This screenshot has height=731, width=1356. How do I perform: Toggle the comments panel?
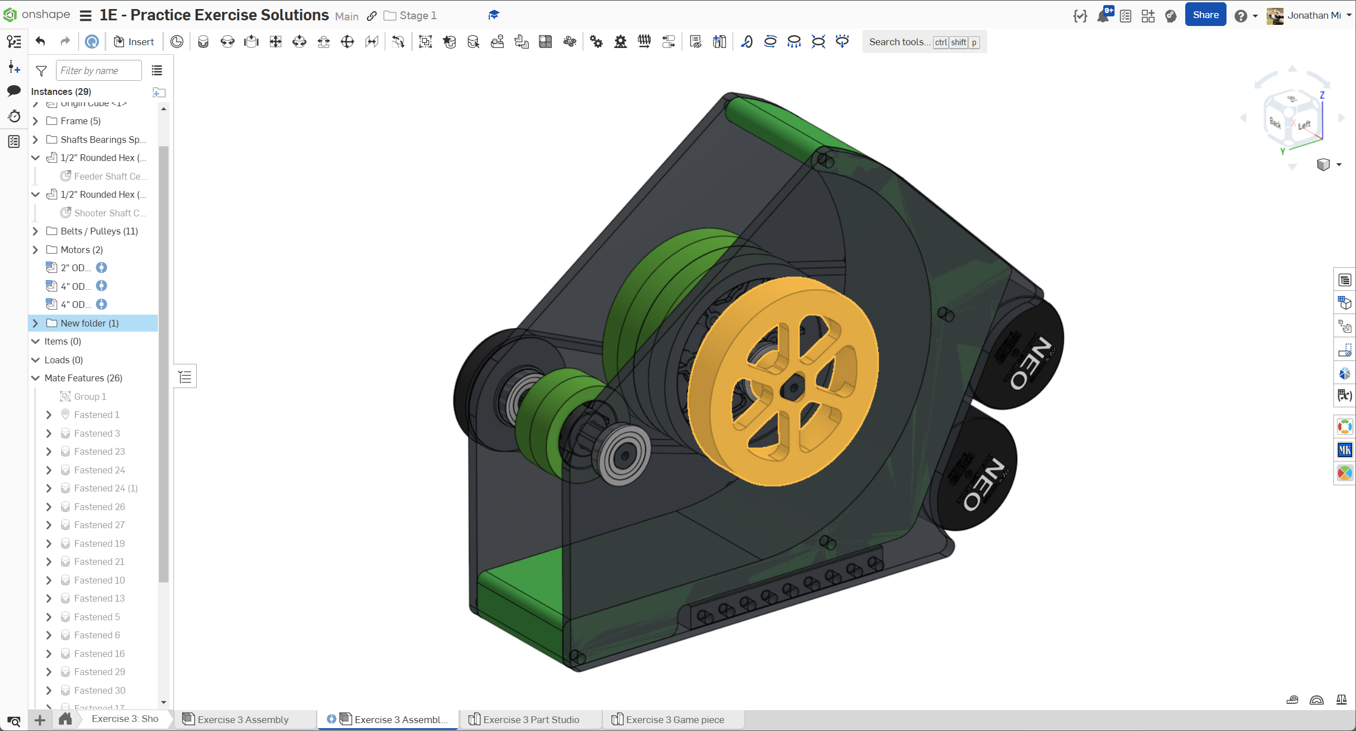[x=14, y=91]
